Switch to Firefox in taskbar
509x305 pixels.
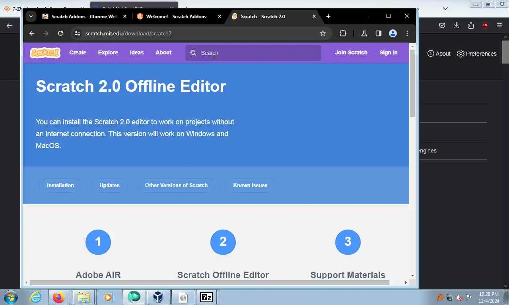[58, 297]
